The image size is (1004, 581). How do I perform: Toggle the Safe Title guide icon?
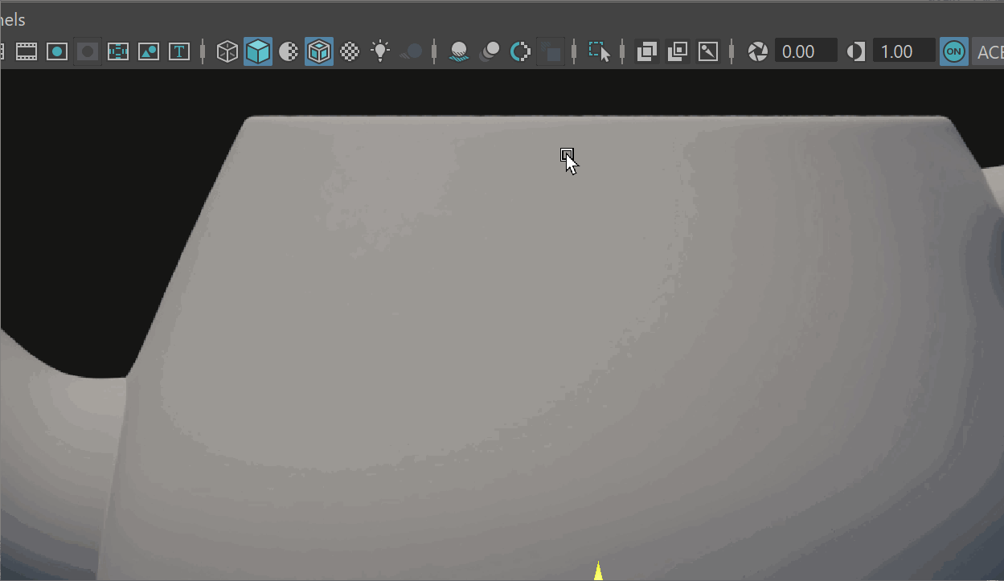pyautogui.click(x=179, y=51)
